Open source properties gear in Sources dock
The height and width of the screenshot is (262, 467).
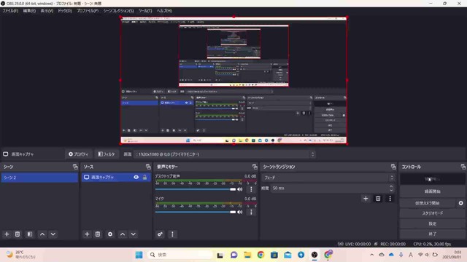(x=110, y=234)
